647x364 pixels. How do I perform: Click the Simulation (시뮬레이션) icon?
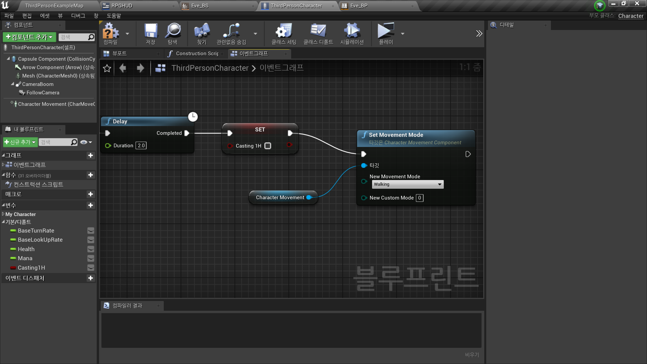click(352, 31)
